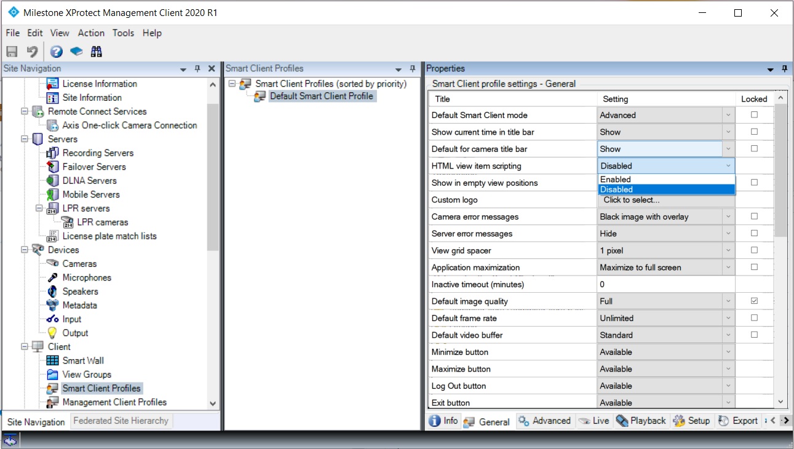Open the Tools menu
The width and height of the screenshot is (794, 449).
point(123,33)
